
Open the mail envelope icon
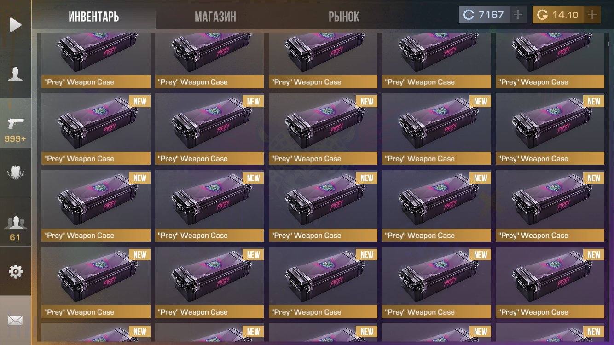coord(16,320)
